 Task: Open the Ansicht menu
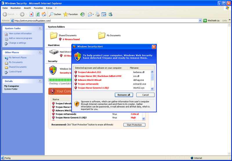click(x=27, y=8)
